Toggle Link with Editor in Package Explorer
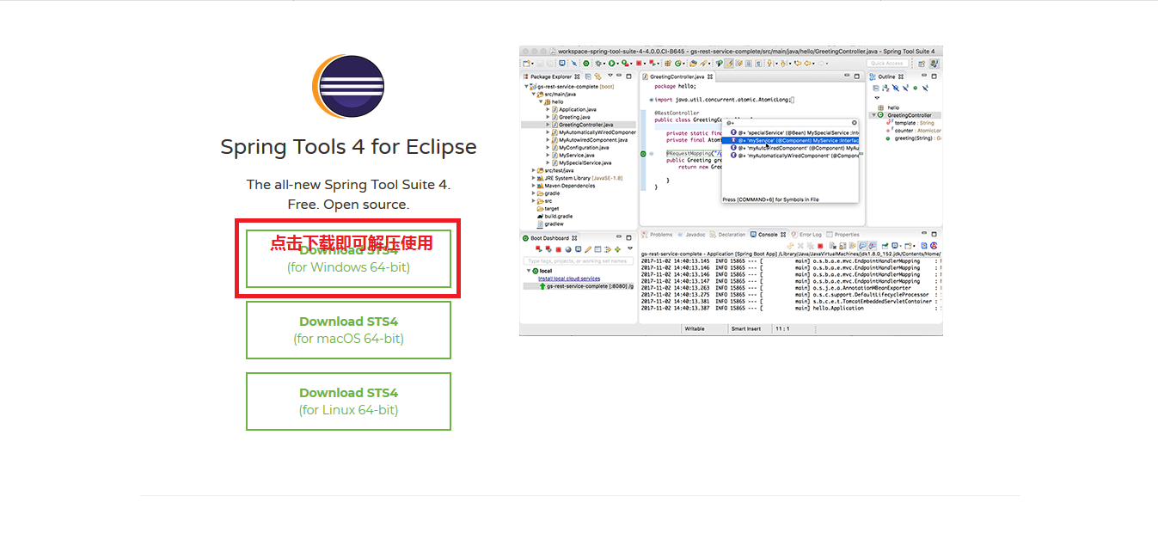This screenshot has height=539, width=1158. pos(597,77)
